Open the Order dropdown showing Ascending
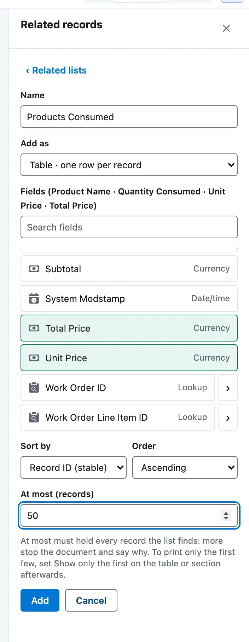Screen dimensions: 249x642 pyautogui.click(x=185, y=467)
